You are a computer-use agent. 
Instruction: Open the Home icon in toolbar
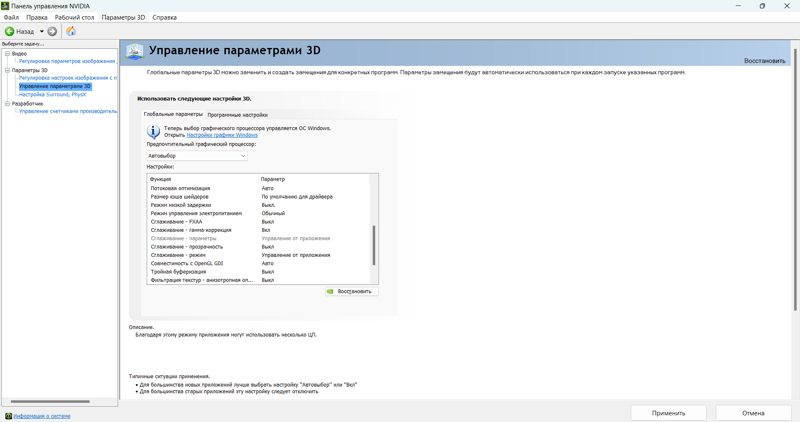pyautogui.click(x=71, y=31)
